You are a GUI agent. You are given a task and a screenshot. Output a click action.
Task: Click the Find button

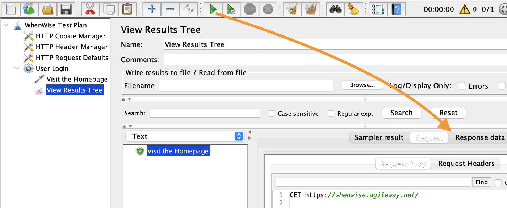pyautogui.click(x=482, y=182)
